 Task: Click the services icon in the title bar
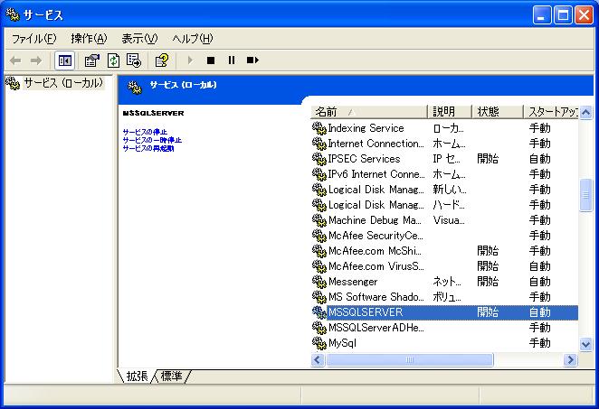click(x=13, y=14)
